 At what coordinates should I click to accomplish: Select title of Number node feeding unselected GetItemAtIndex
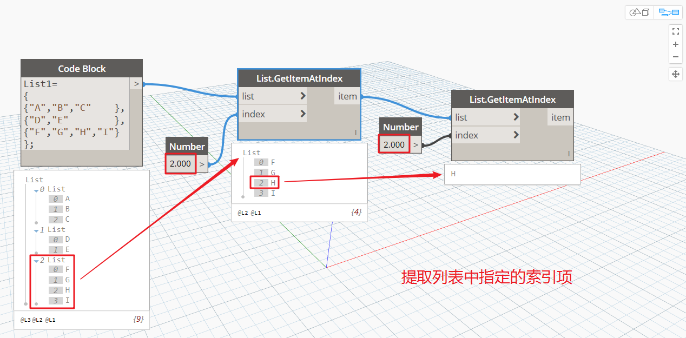[400, 127]
